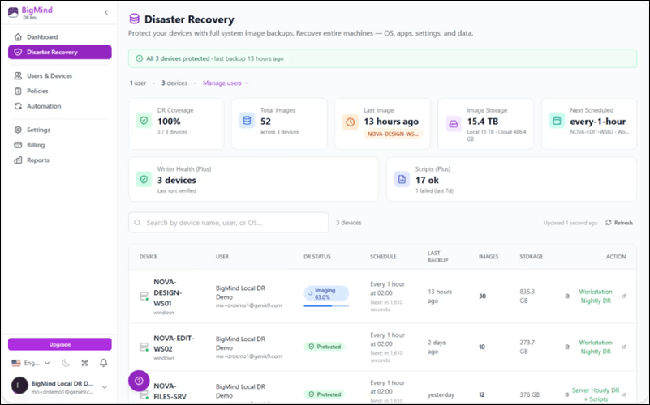This screenshot has height=405, width=650.
Task: Open Workstation Nightly DR policy for NOVA-EDIT-WS02
Action: click(596, 347)
